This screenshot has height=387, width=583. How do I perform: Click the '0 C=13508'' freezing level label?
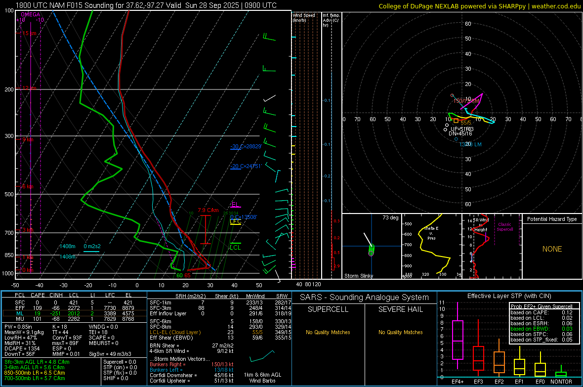[x=244, y=217]
